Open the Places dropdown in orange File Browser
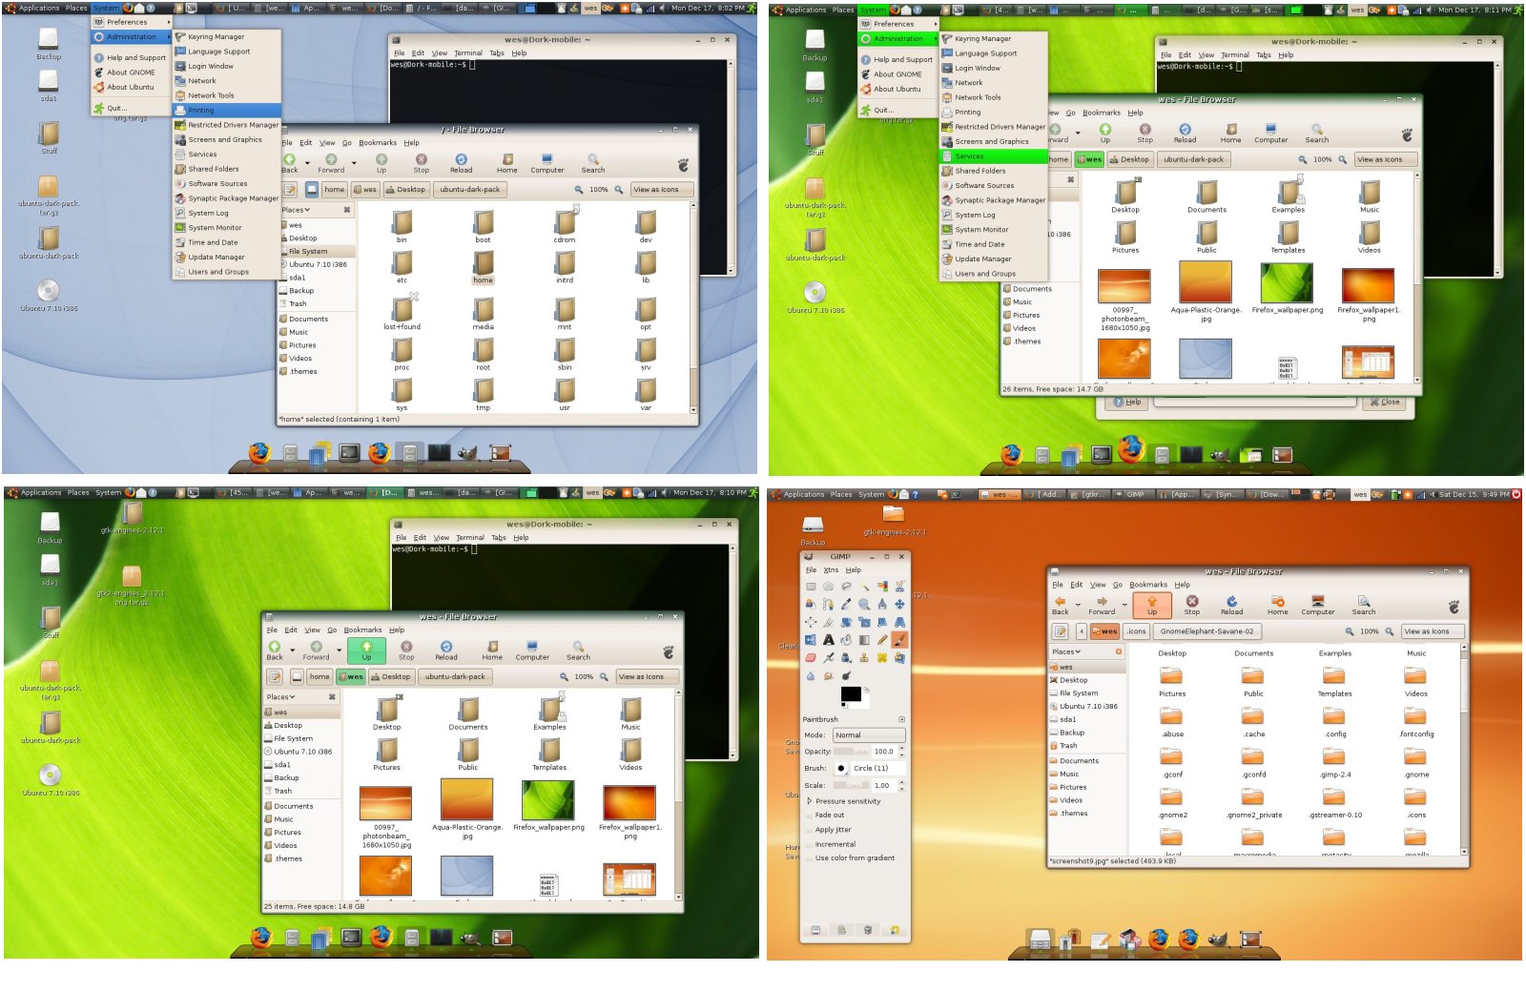Image resolution: width=1526 pixels, height=992 pixels. [x=1066, y=651]
